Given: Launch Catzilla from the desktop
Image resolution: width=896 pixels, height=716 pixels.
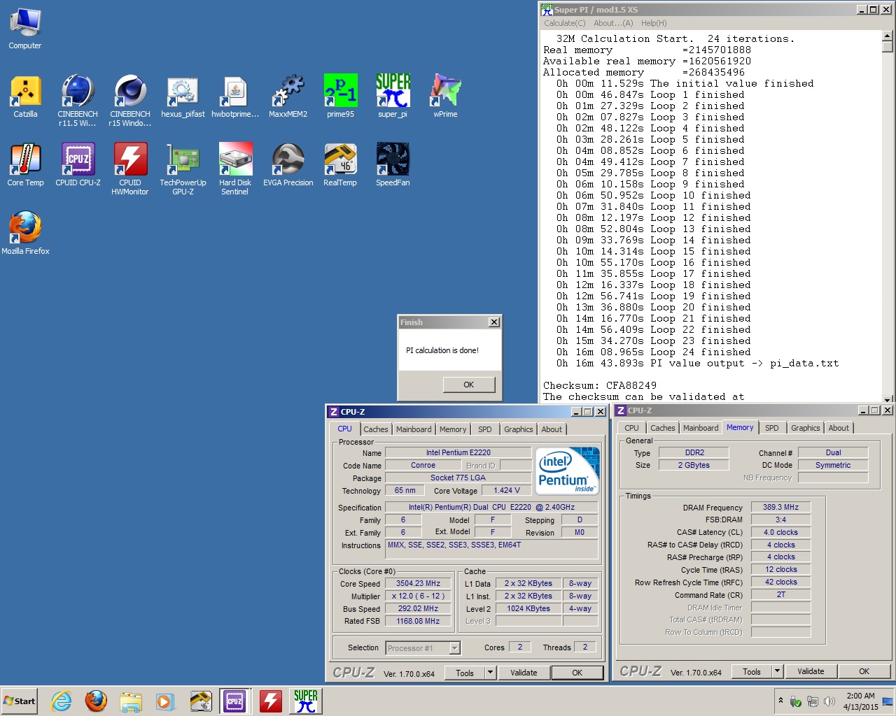Looking at the screenshot, I should tap(25, 96).
